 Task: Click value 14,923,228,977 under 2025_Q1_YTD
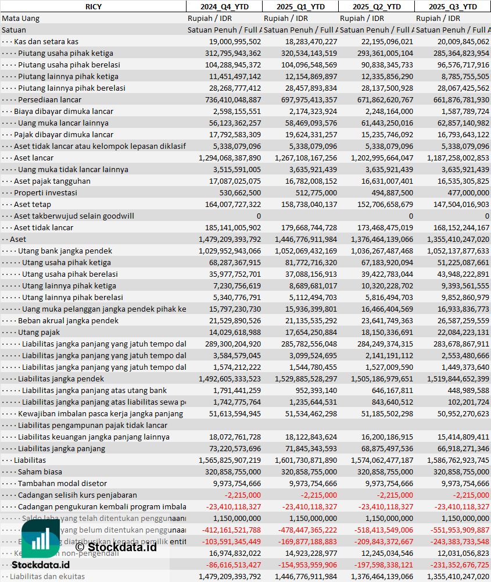point(311,553)
